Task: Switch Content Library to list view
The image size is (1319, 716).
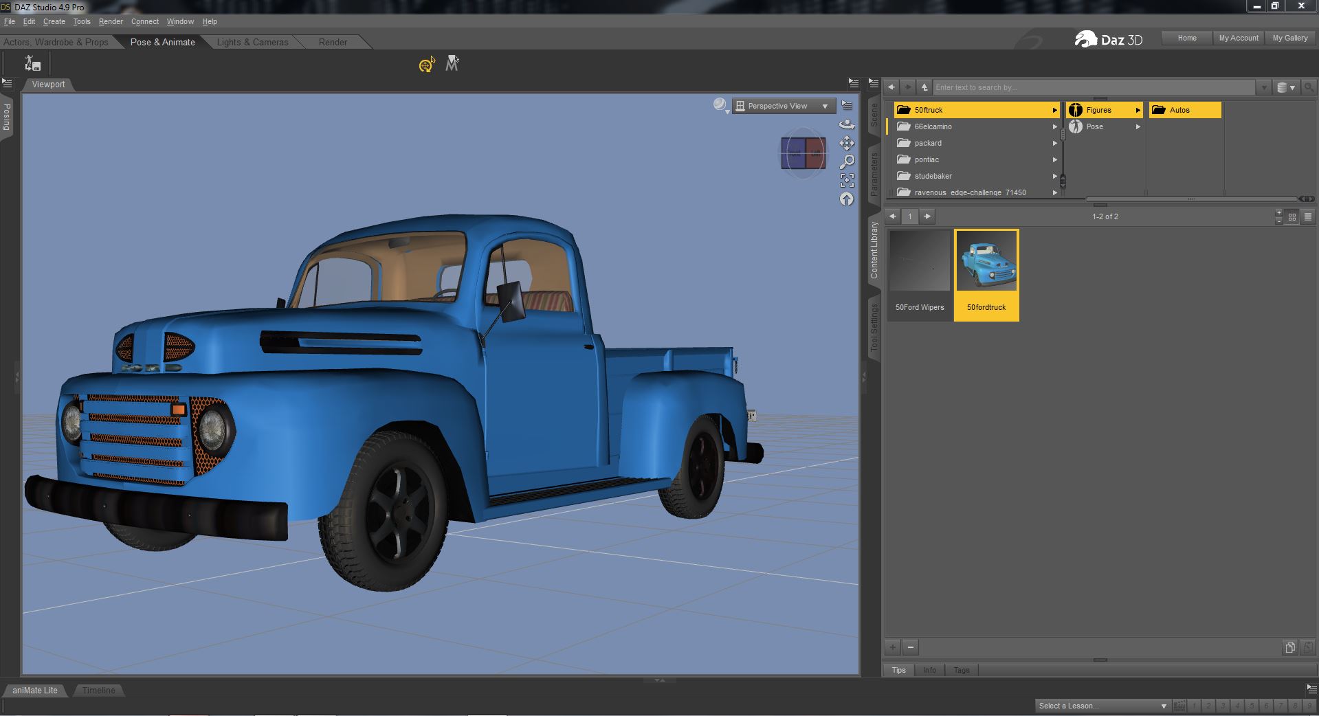Action: click(1308, 216)
